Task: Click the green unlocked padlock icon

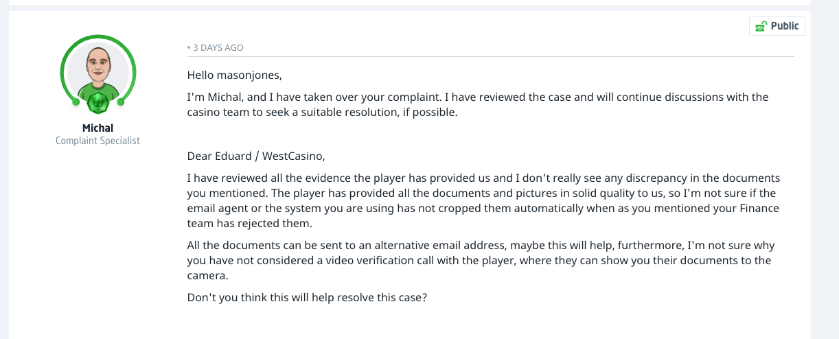Action: coord(761,26)
